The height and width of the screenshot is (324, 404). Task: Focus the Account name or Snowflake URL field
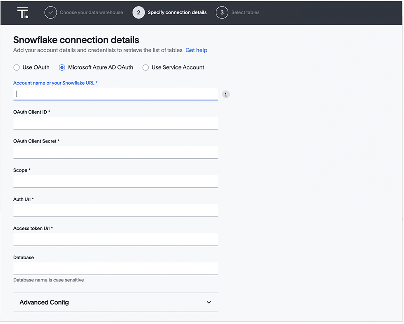(x=116, y=94)
